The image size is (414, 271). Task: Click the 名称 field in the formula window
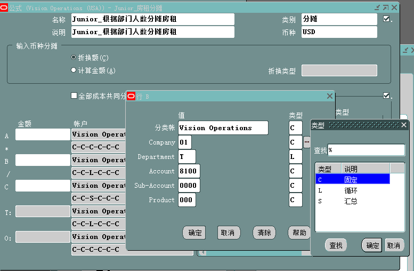click(x=152, y=19)
